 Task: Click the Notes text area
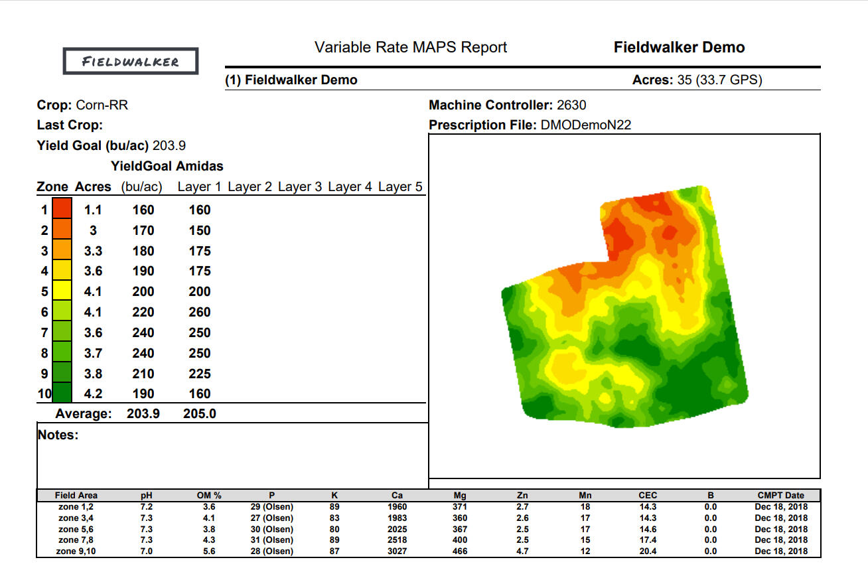pos(232,458)
